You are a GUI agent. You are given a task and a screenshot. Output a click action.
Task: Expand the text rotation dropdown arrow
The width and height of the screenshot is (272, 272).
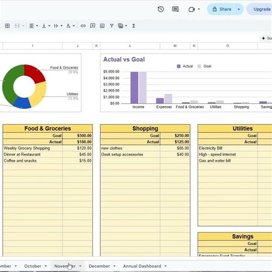click(x=74, y=26)
